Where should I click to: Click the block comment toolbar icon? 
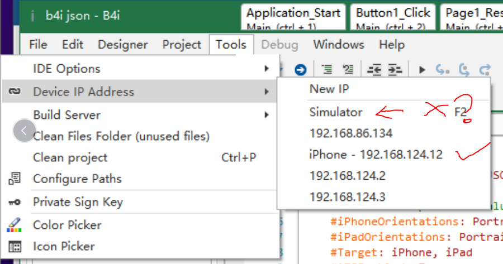[327, 69]
